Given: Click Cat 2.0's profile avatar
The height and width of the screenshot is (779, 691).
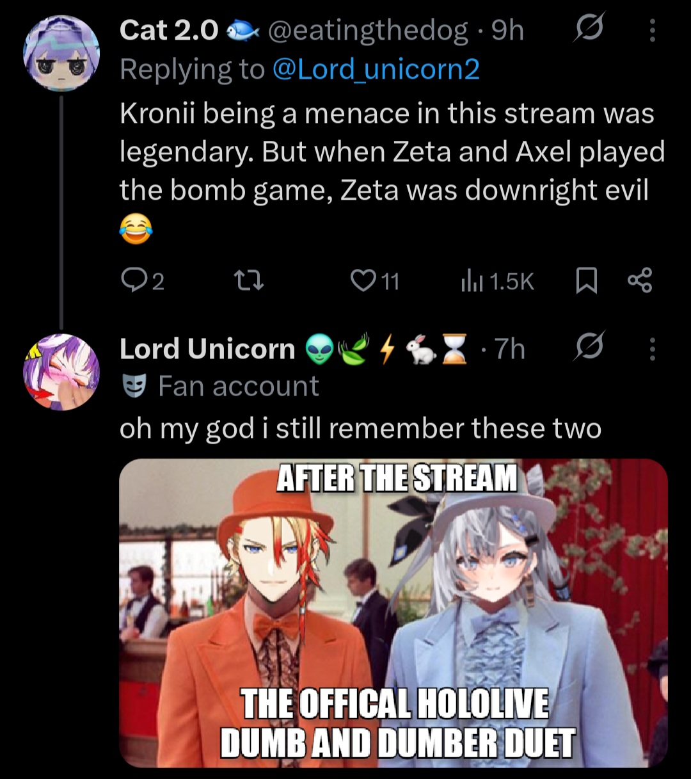Looking at the screenshot, I should point(62,52).
